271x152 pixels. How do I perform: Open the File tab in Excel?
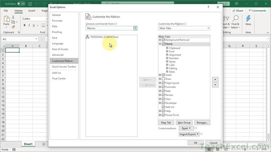click(x=6, y=11)
